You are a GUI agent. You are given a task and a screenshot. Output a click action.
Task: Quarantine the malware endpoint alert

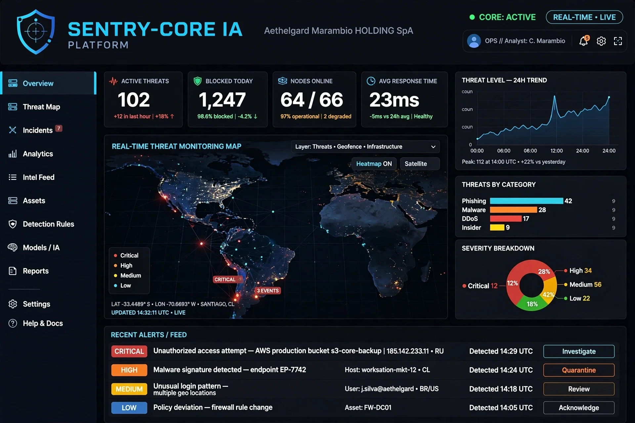pyautogui.click(x=579, y=370)
